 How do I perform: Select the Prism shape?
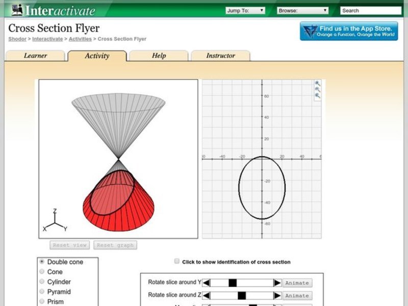coord(42,301)
